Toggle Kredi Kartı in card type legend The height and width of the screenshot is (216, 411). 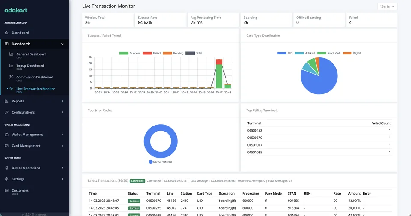[329, 53]
